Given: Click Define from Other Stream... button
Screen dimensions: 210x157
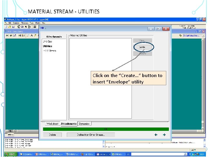Looking at the screenshot, I should [x=91, y=135].
